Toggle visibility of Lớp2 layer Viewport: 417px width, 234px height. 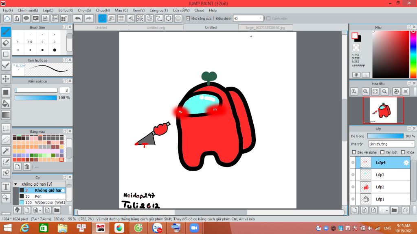[x=353, y=187]
